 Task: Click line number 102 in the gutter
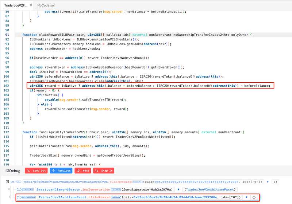pyautogui.click(x=6, y=86)
